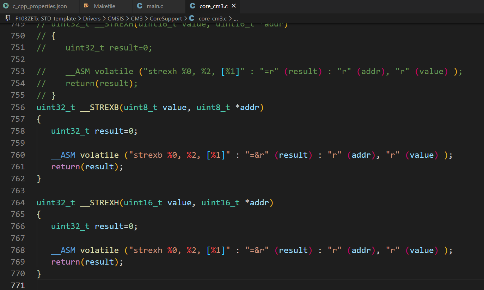This screenshot has height=290, width=484.
Task: Click line number 768 in the gutter
Action: pyautogui.click(x=18, y=250)
